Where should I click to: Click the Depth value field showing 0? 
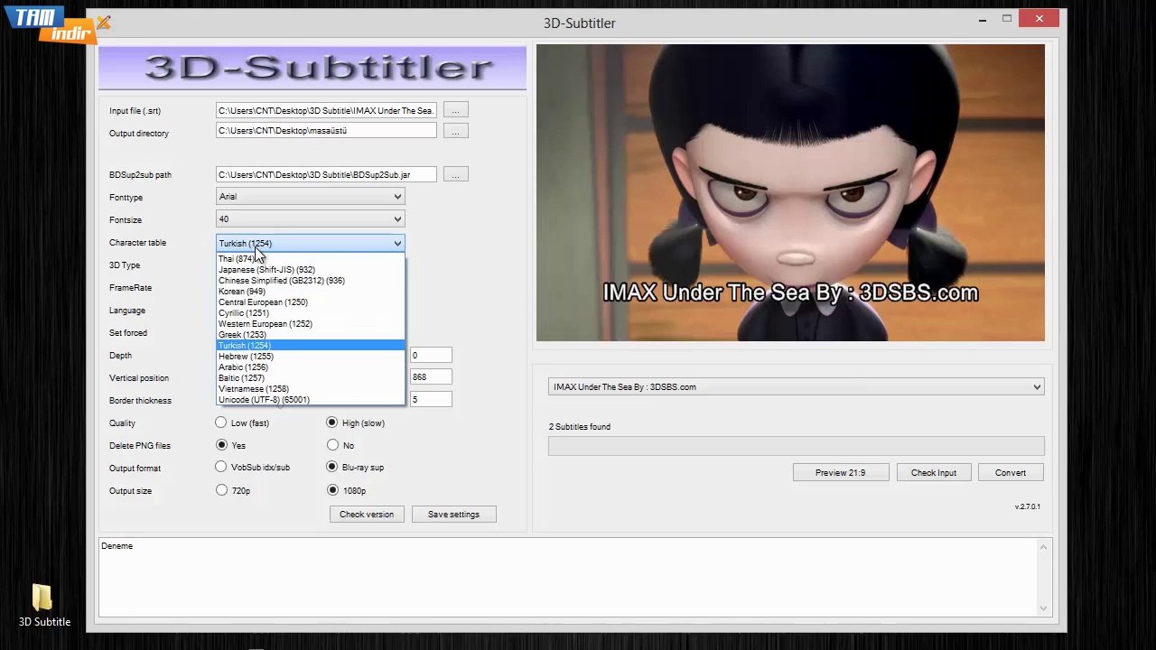tap(431, 356)
